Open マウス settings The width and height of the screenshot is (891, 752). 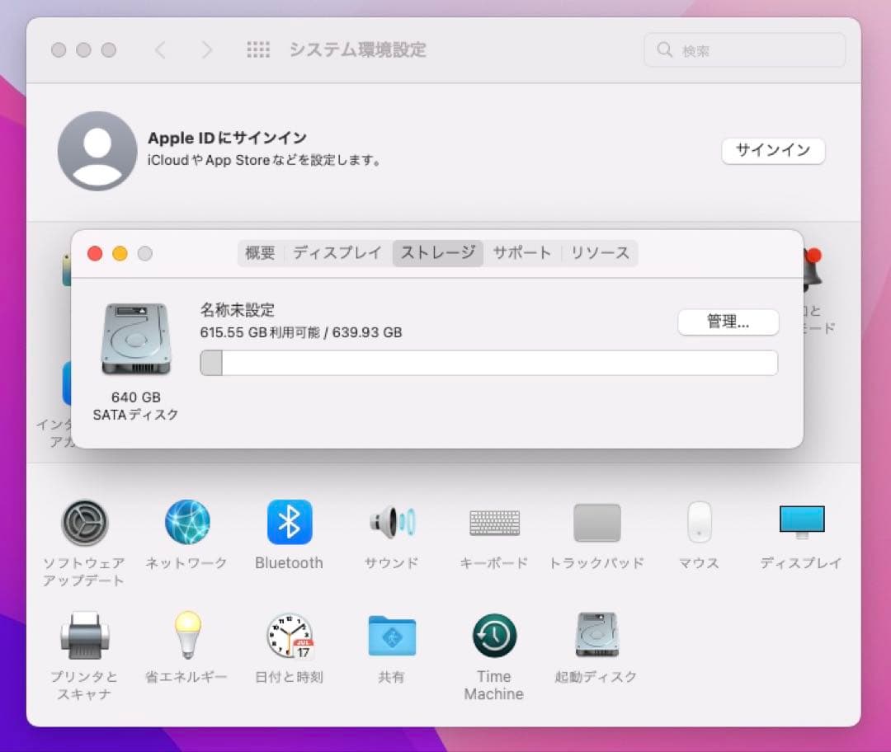698,523
